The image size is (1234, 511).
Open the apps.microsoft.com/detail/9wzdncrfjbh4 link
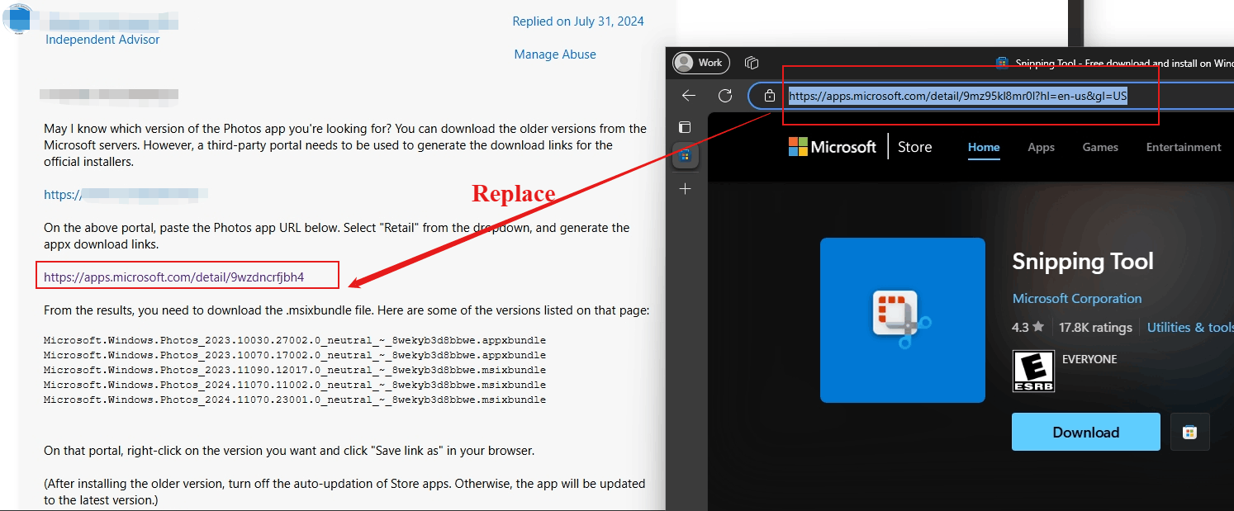point(174,277)
